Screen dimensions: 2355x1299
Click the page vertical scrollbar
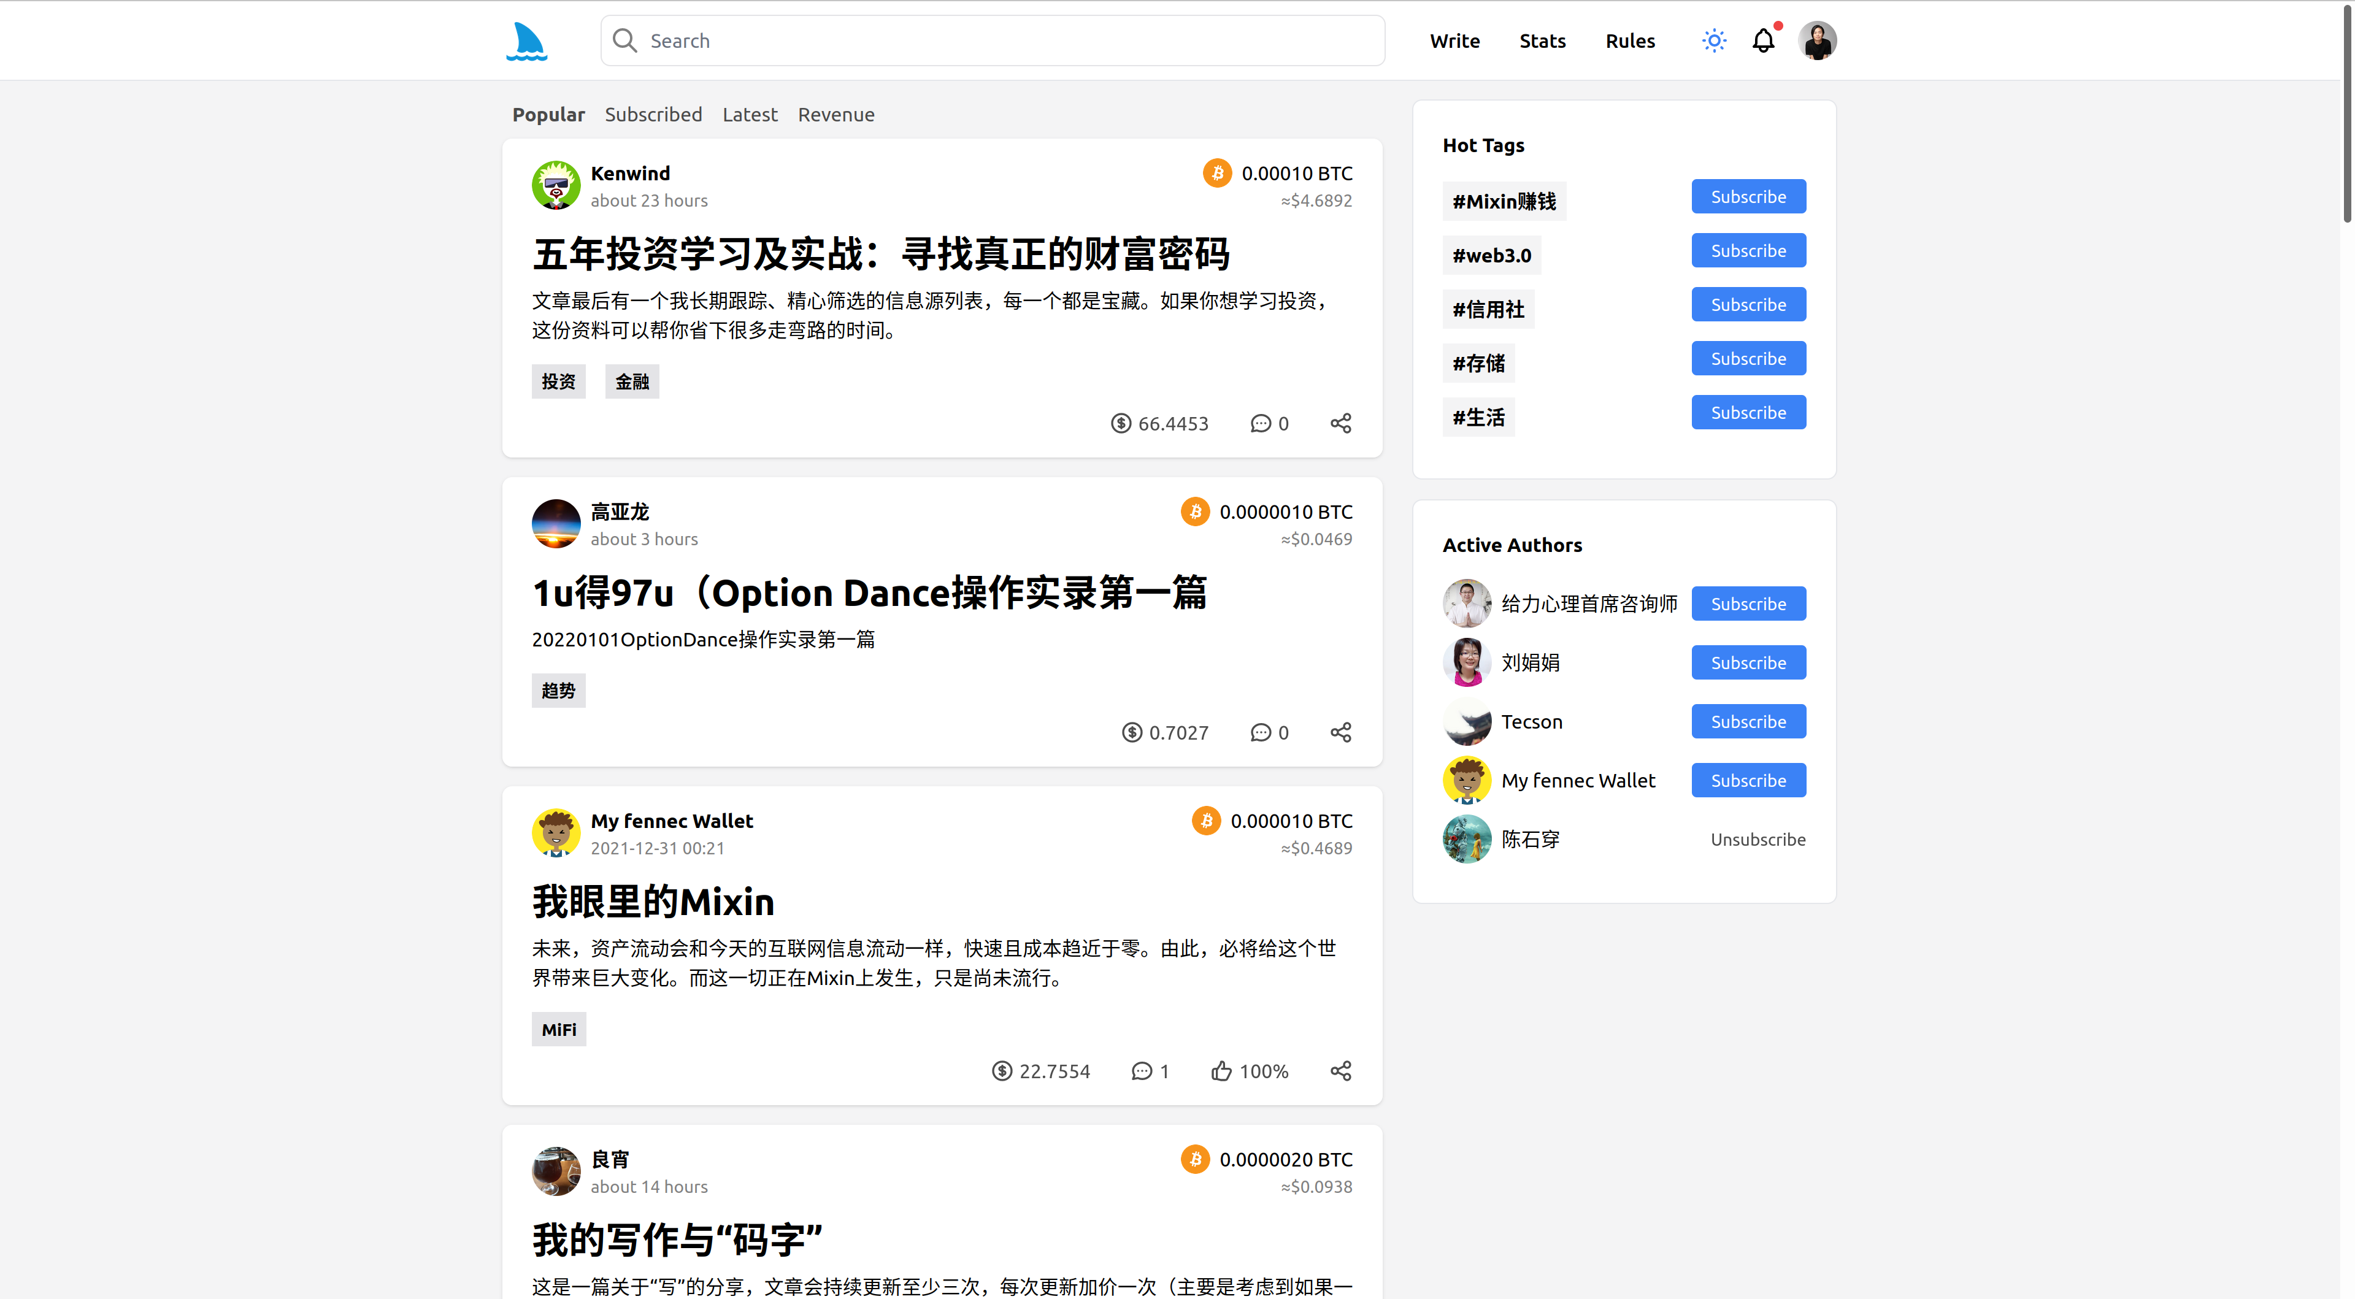[x=2347, y=114]
